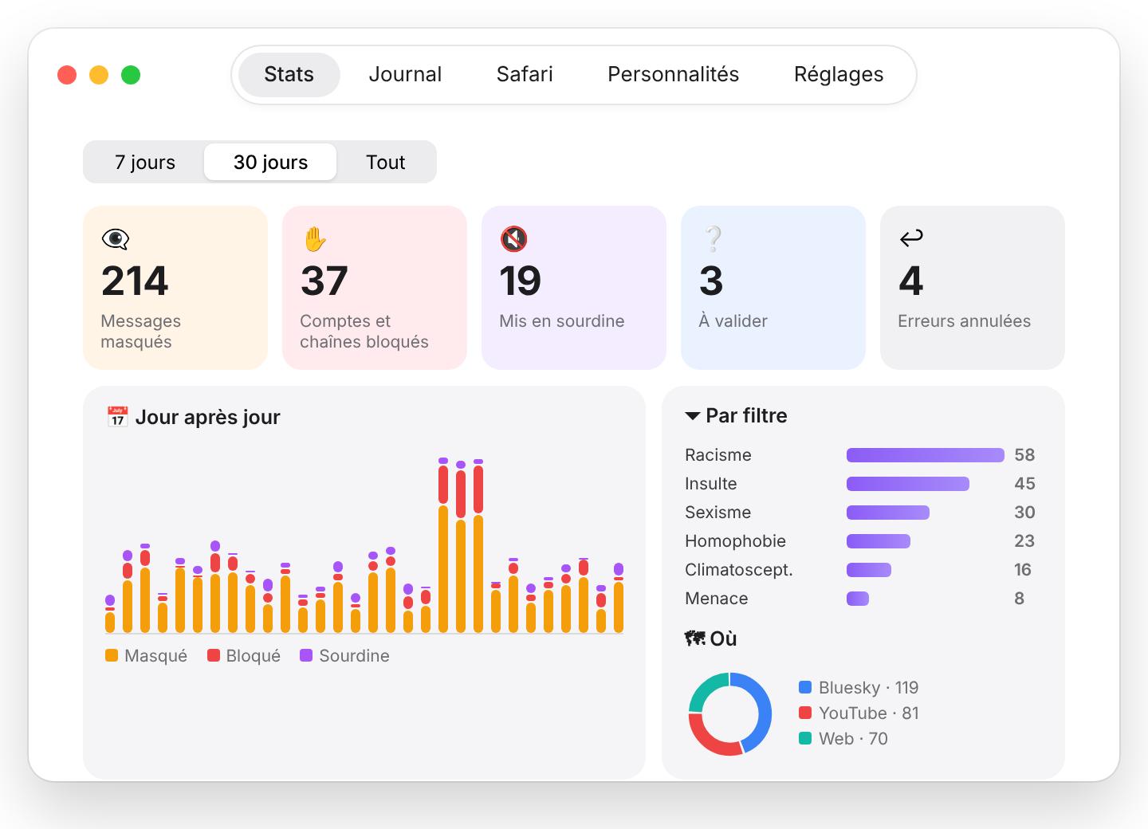Open the 214 Messages masqués card
The width and height of the screenshot is (1148, 829).
pyautogui.click(x=175, y=288)
